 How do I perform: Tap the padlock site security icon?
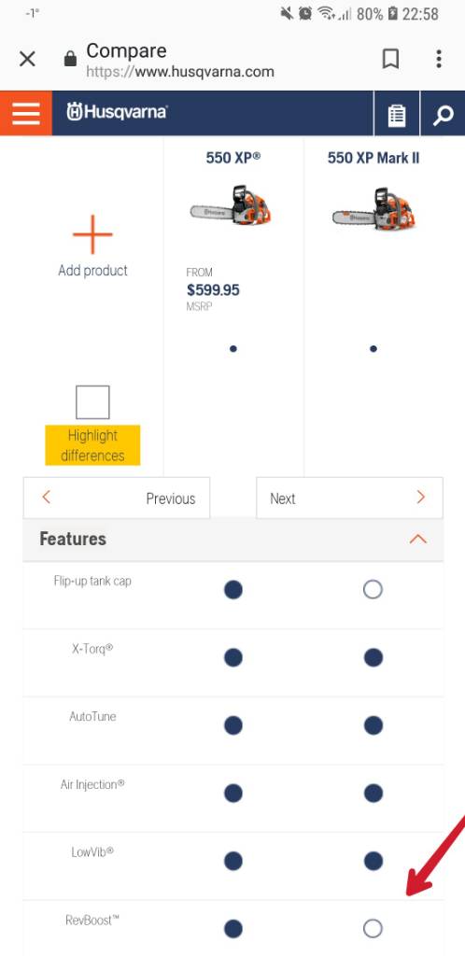click(70, 59)
